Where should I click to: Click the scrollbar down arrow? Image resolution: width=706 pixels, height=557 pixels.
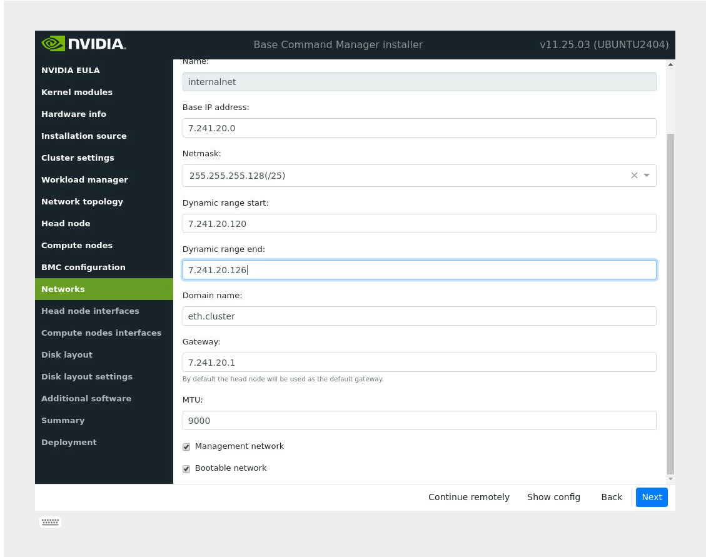(x=670, y=479)
